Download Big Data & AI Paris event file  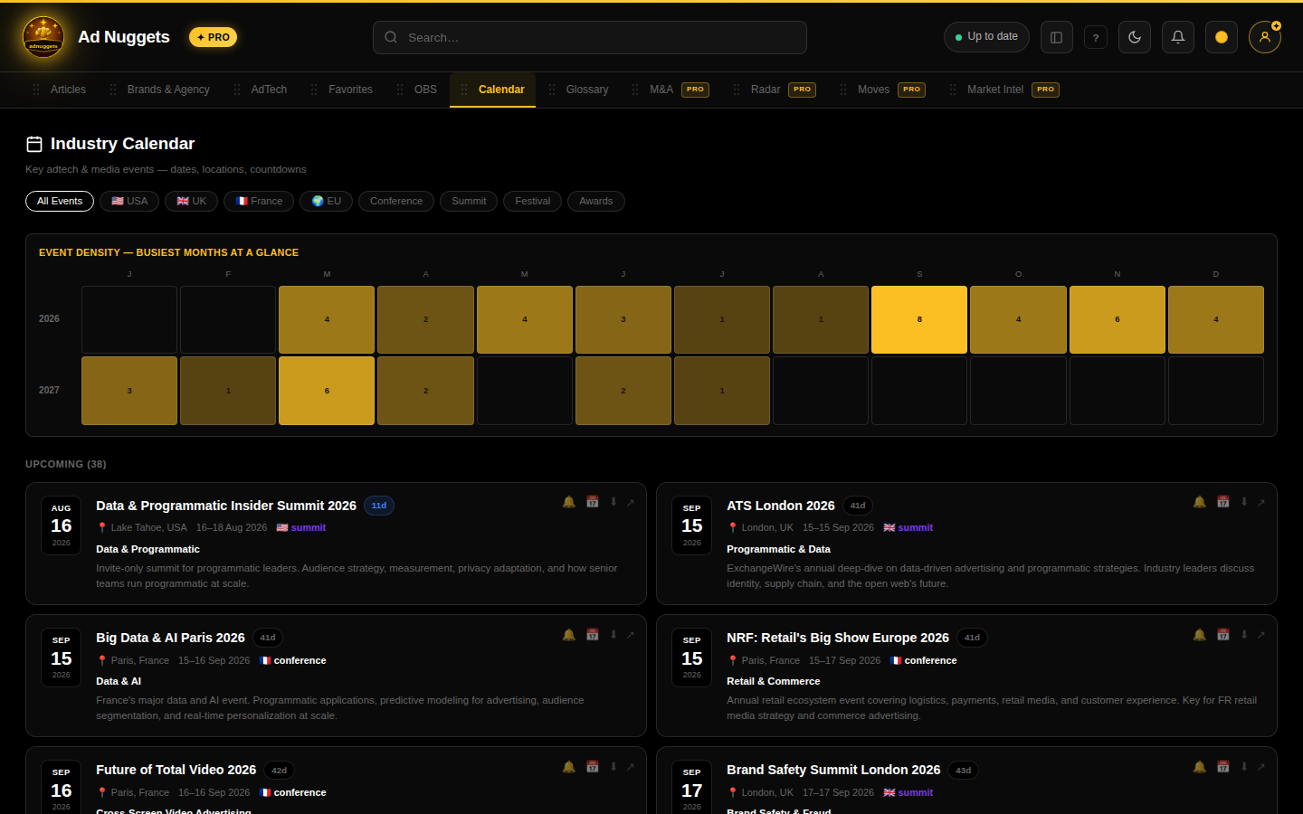coord(613,635)
